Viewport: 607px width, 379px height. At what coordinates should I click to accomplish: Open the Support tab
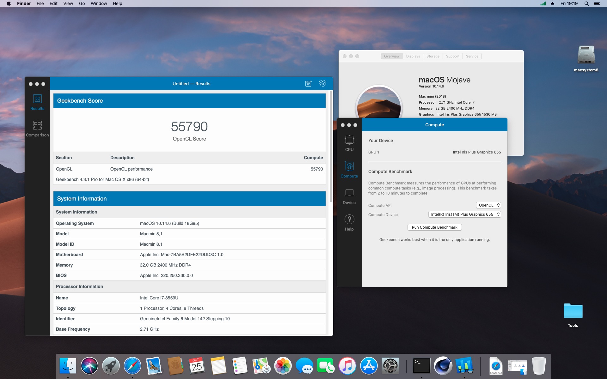453,56
